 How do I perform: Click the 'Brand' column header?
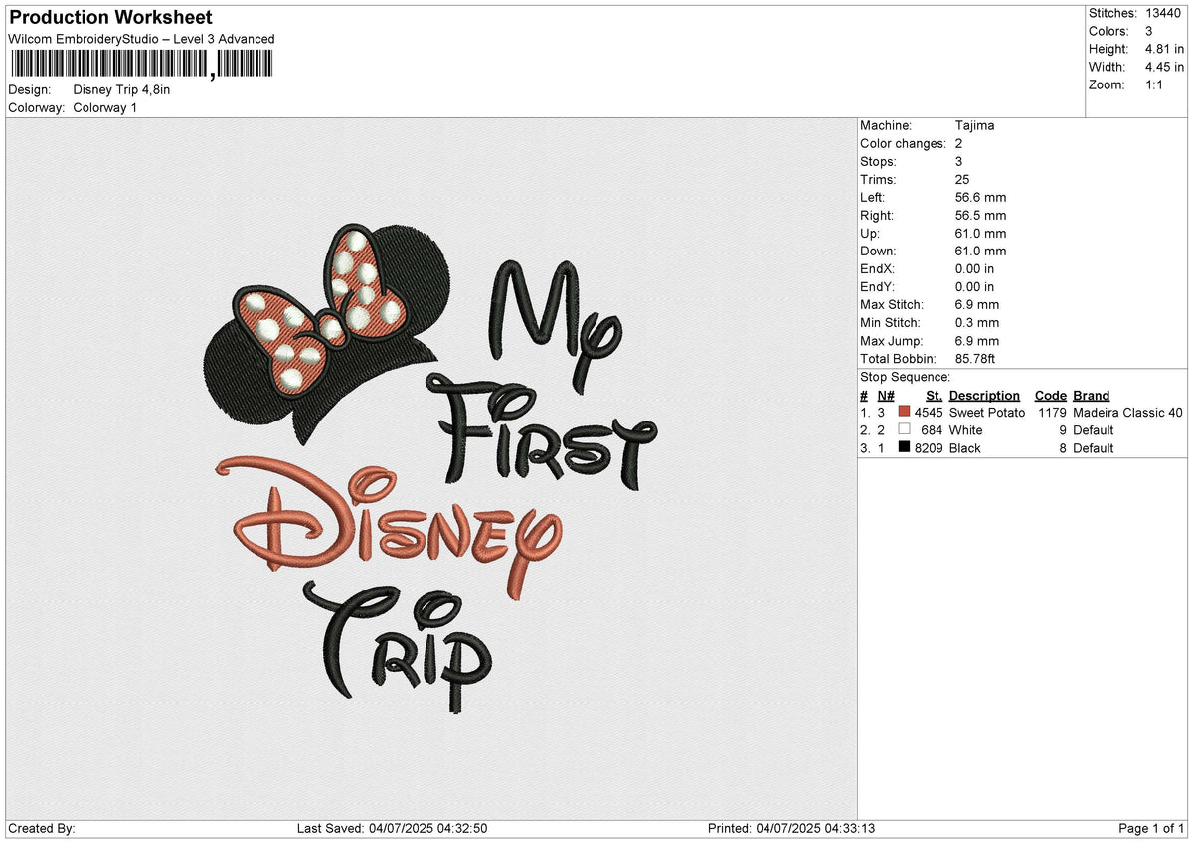pos(1092,395)
